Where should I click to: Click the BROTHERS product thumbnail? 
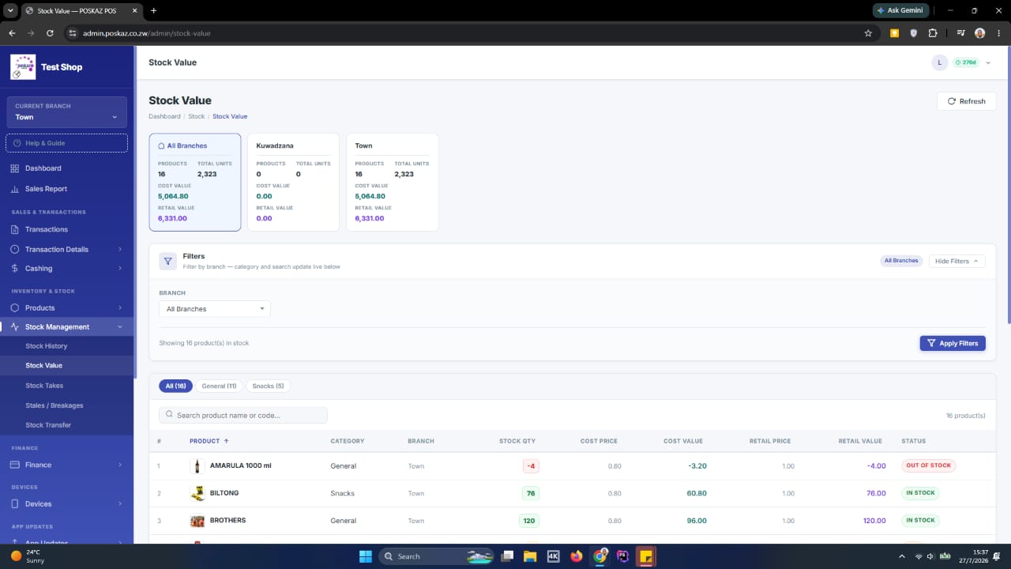[x=197, y=521]
